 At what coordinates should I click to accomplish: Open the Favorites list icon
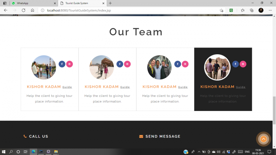coord(243,10)
